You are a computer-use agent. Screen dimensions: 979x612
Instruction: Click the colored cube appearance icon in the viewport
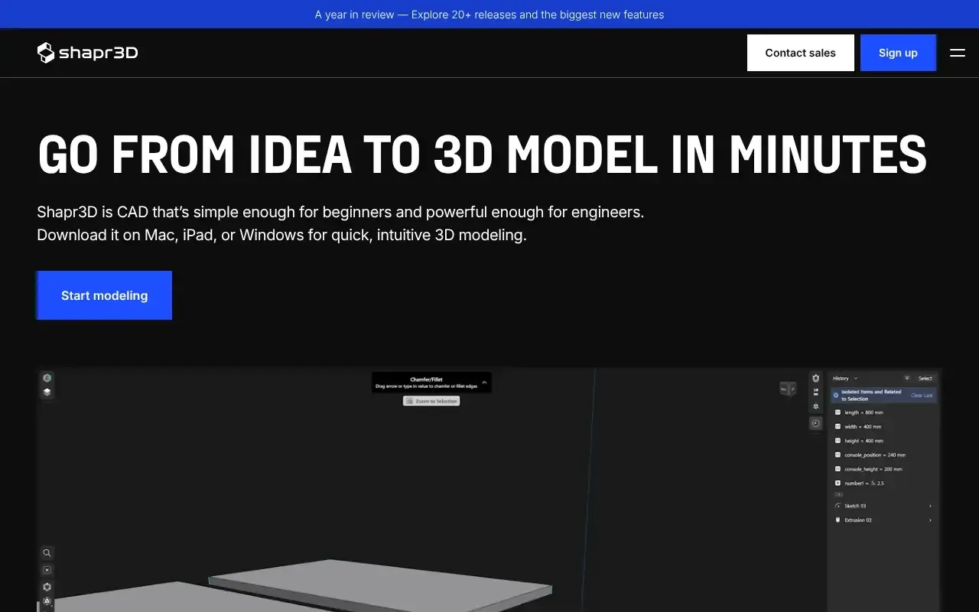(x=47, y=377)
